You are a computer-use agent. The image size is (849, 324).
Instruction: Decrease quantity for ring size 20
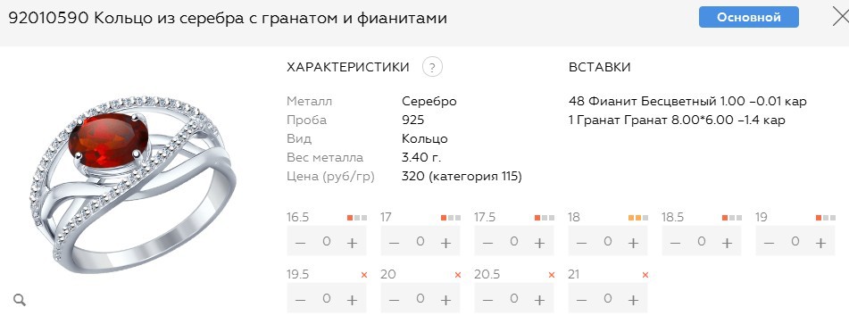click(394, 299)
